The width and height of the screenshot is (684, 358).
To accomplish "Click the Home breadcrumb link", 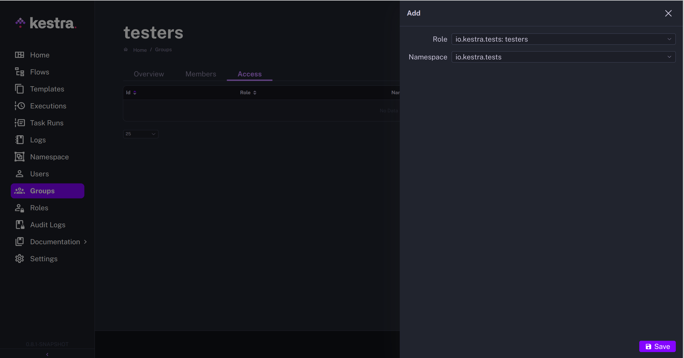I will (x=140, y=50).
